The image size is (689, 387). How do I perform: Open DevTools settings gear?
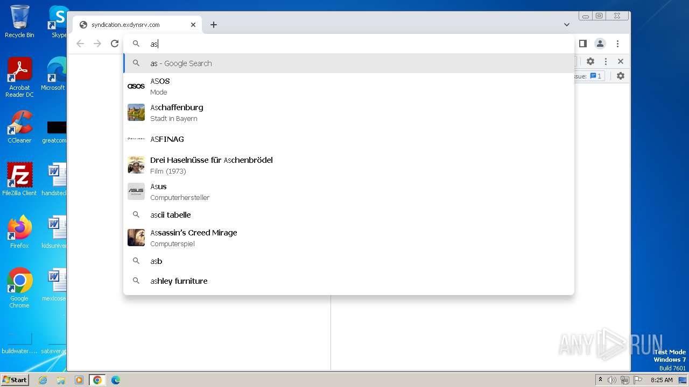pos(590,61)
